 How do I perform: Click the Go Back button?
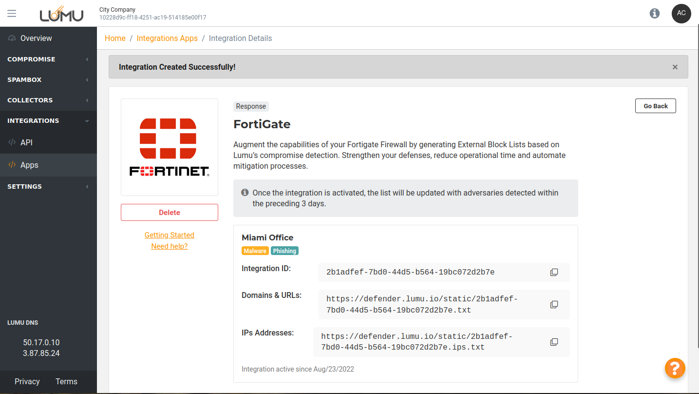pos(655,106)
